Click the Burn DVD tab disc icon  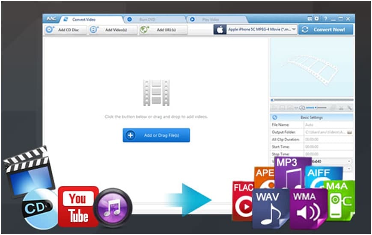(x=130, y=19)
